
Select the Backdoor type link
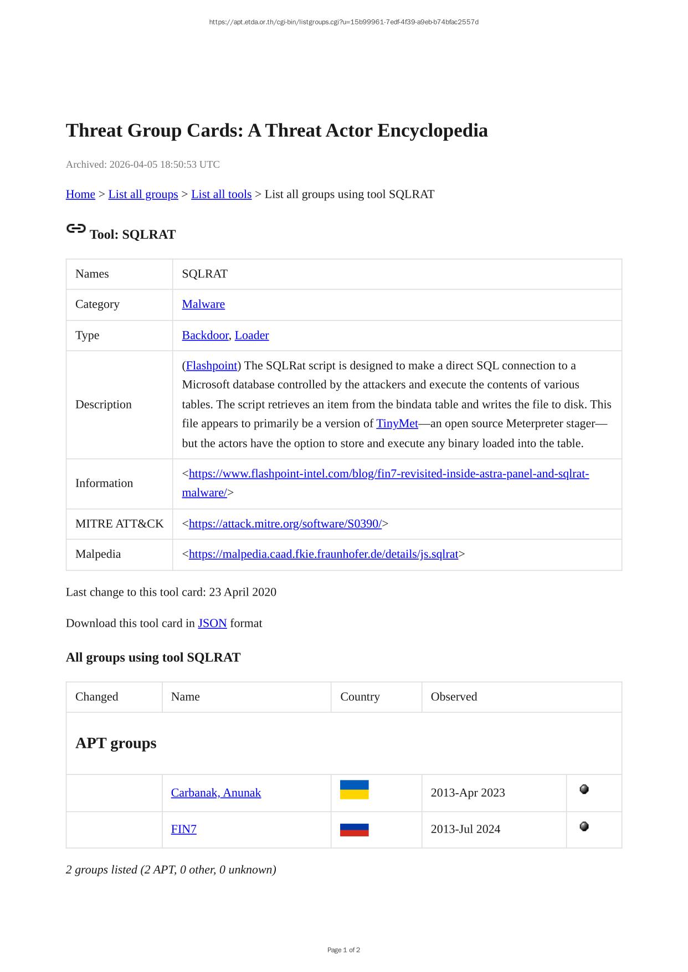(205, 335)
